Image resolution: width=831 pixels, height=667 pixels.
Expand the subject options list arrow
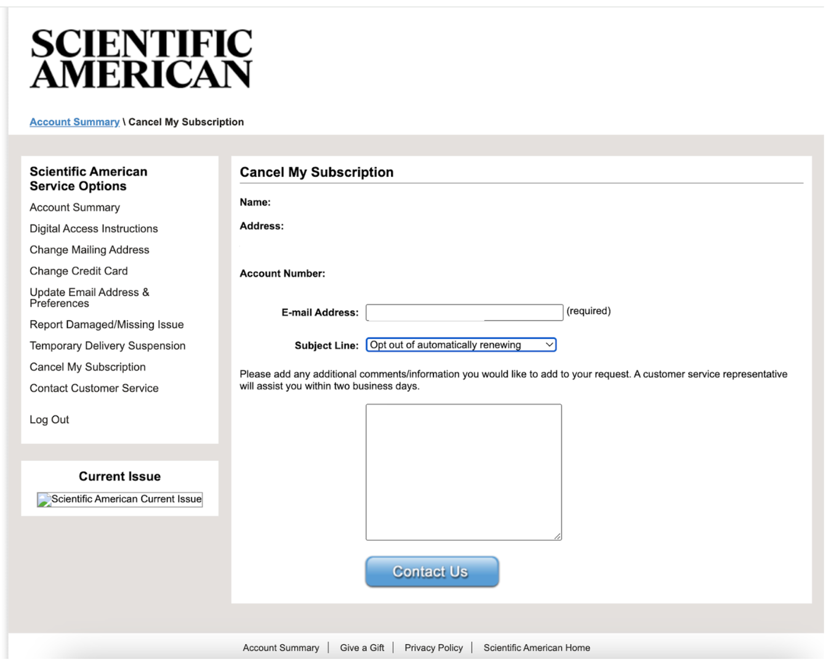pos(548,345)
